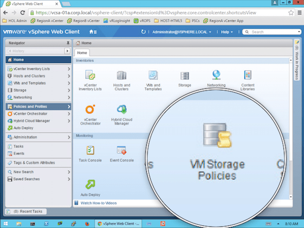This screenshot has height=228, width=304.
Task: Open Windows Start button
Action: coord(6,224)
